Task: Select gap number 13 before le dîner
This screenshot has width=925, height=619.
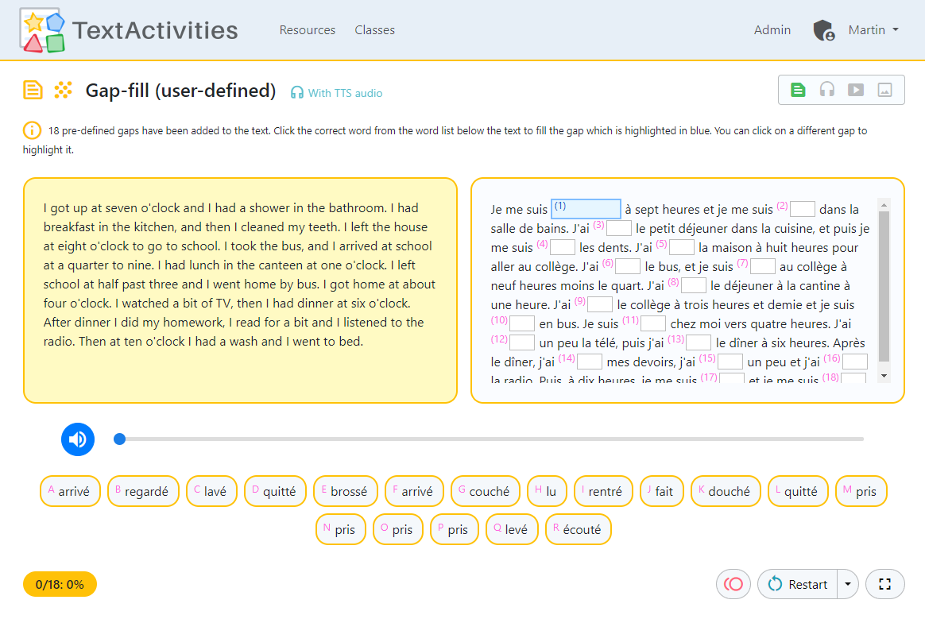Action: [699, 342]
